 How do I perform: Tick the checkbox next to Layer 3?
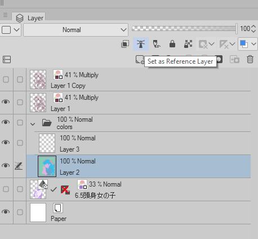(x=20, y=143)
